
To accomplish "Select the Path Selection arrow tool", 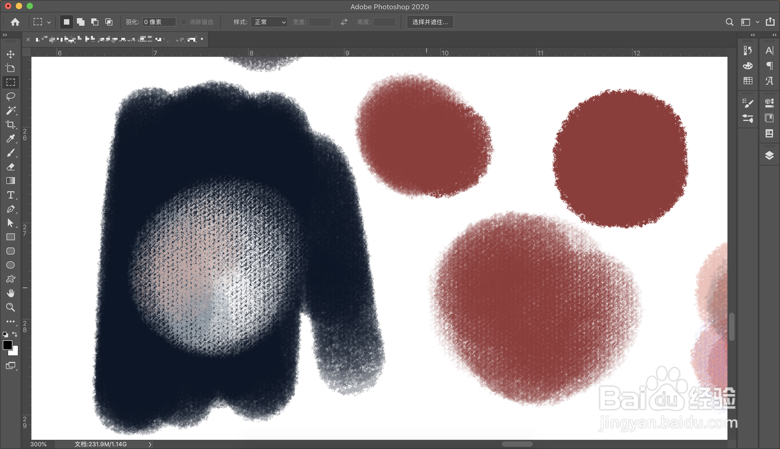I will pos(11,223).
